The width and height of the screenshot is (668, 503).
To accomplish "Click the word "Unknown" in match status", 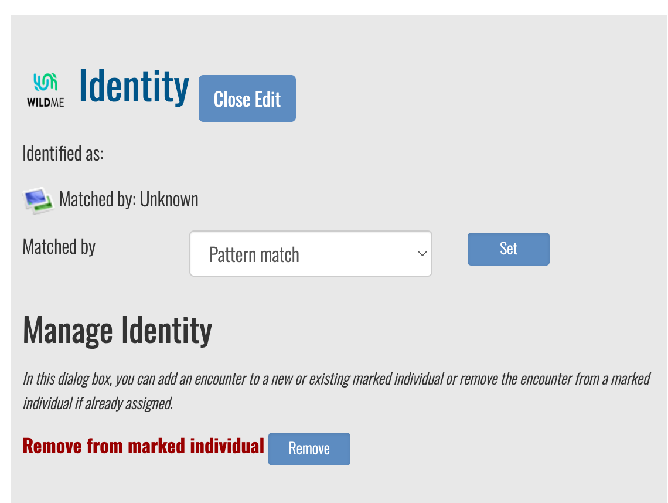I will pos(169,200).
